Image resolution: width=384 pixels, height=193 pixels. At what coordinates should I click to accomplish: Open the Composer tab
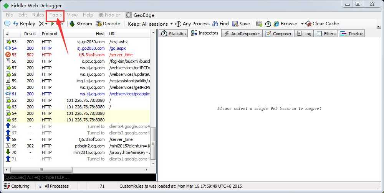coord(278,34)
